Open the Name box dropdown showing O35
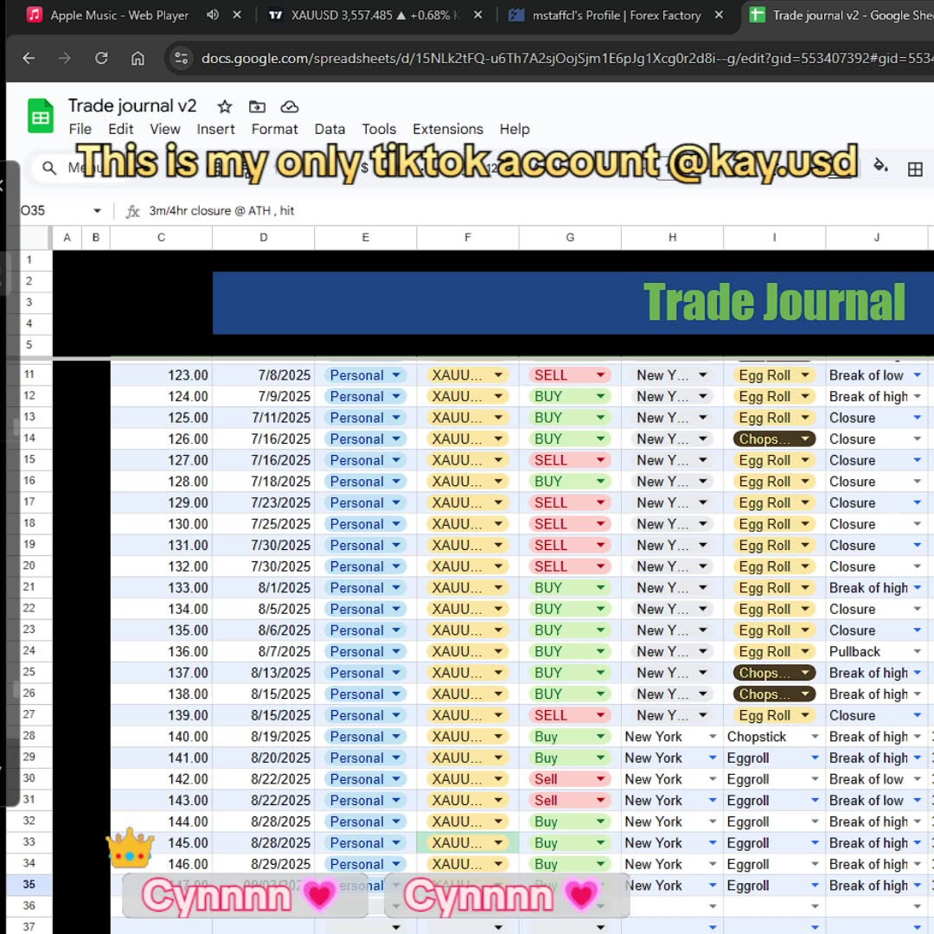The image size is (934, 934). tap(97, 209)
